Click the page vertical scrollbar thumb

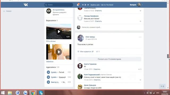(168, 56)
